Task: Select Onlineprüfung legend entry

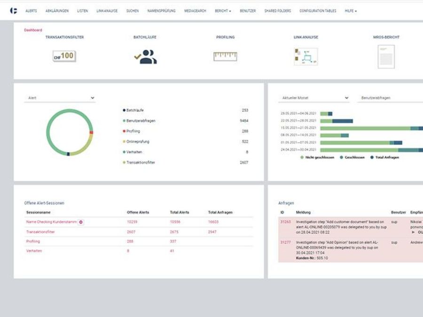Action: click(136, 141)
